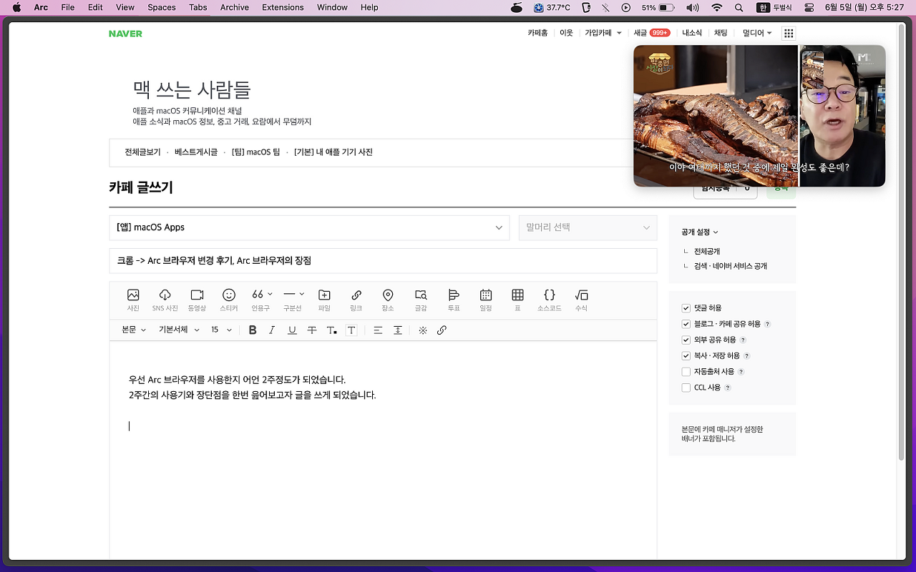Open the Extensions menu
916x572 pixels.
(x=283, y=7)
